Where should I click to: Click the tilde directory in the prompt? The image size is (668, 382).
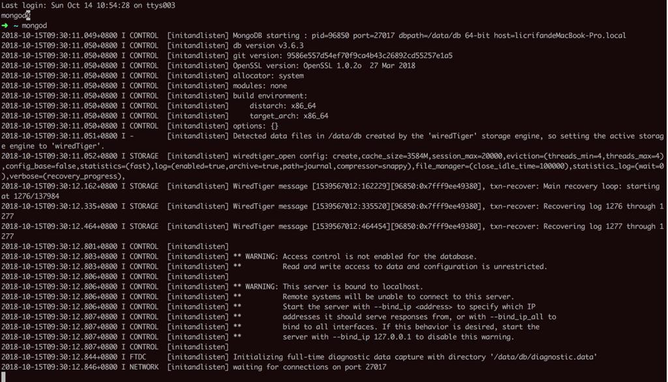click(16, 25)
